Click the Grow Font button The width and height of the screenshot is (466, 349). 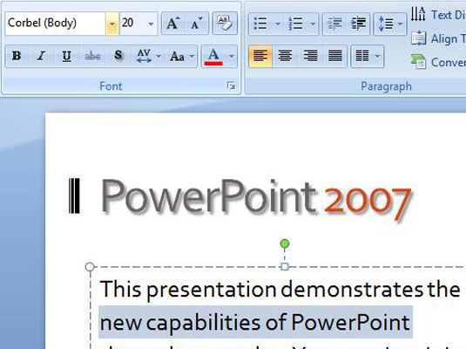point(173,24)
